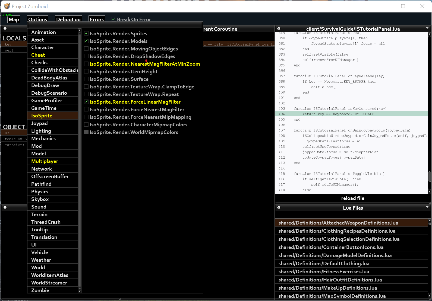Close the LOCALS panel with its circle icon
The image size is (432, 301).
tap(5, 28)
